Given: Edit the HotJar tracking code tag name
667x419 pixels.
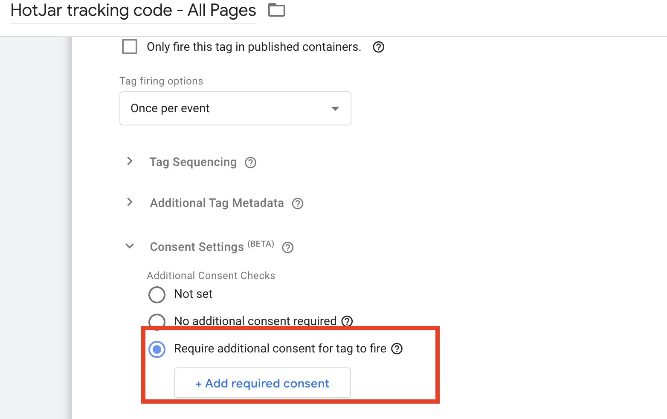Looking at the screenshot, I should (x=133, y=11).
